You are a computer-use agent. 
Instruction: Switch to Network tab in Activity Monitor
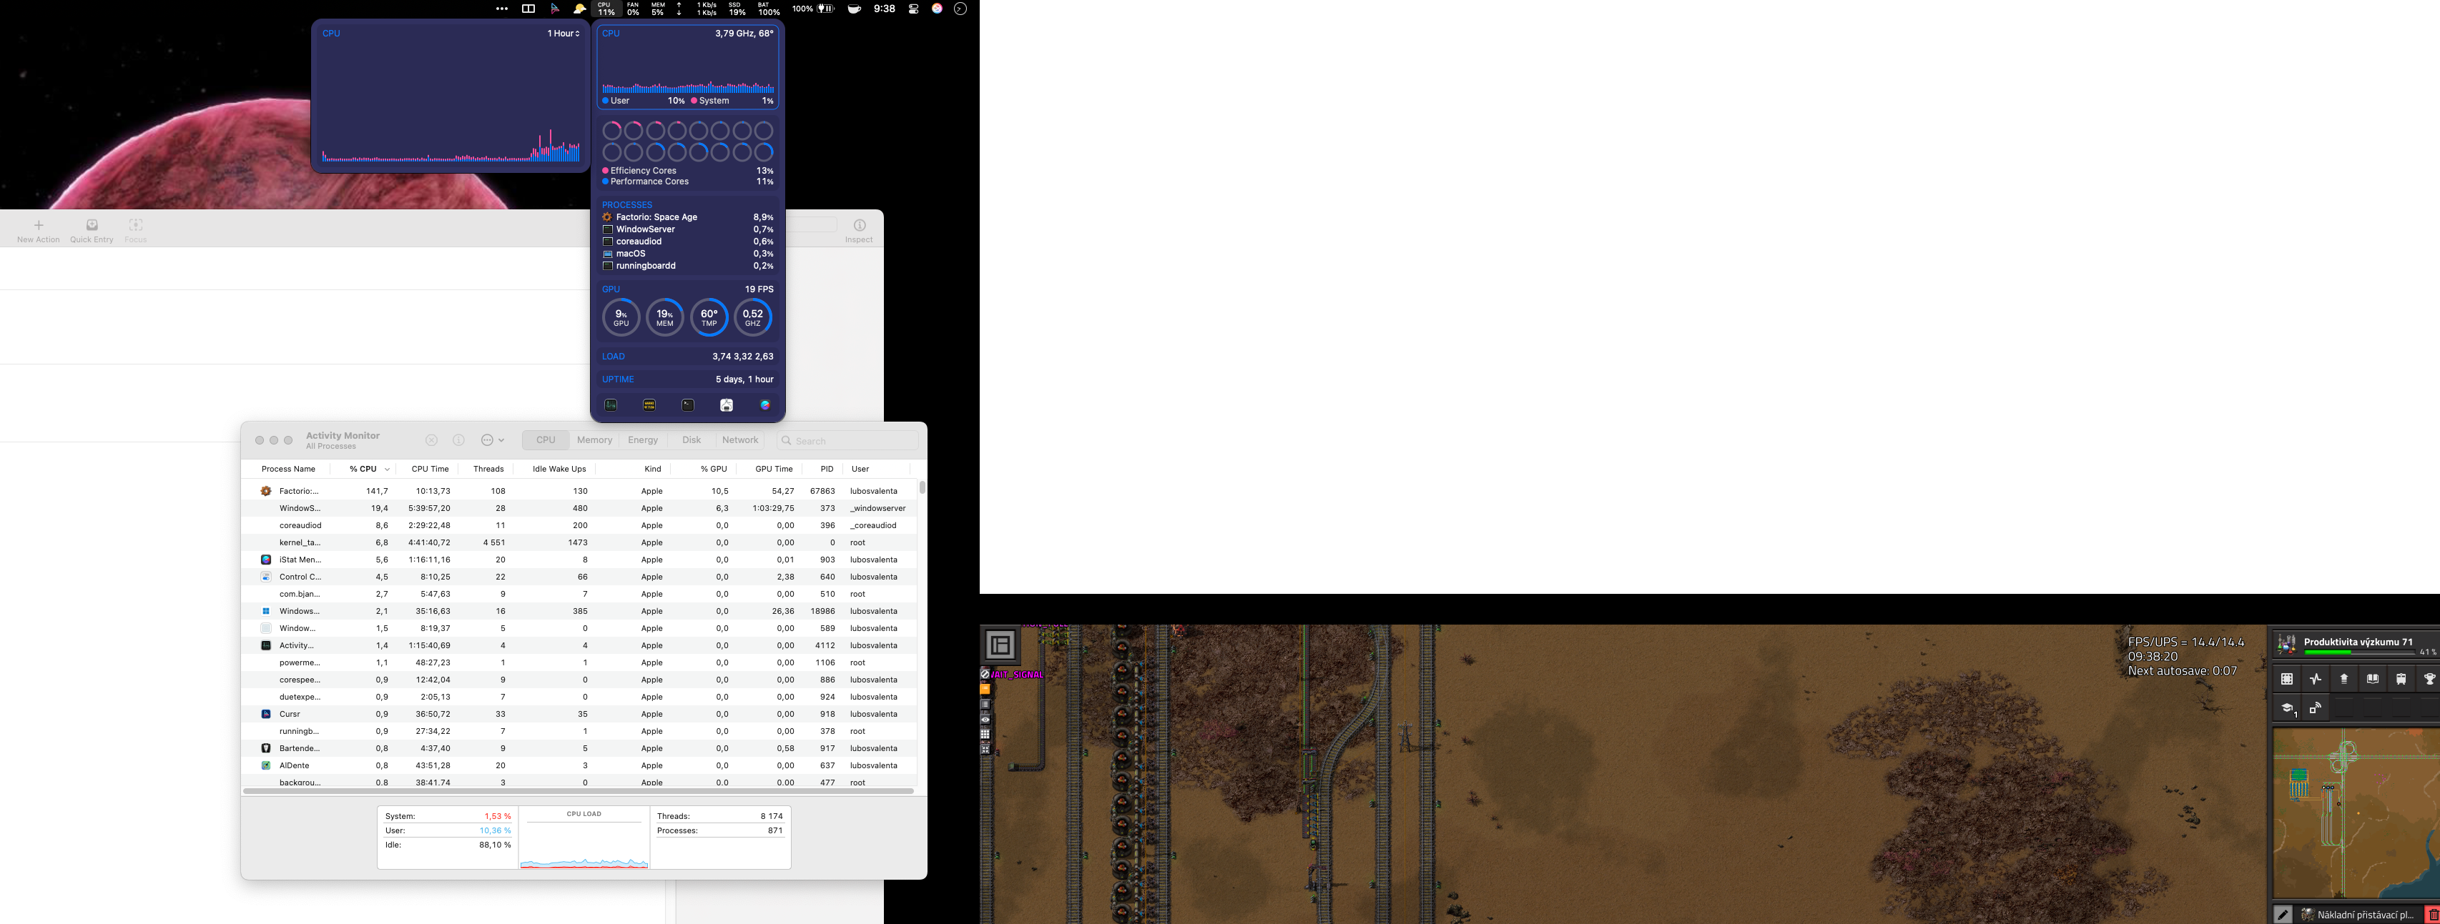pyautogui.click(x=739, y=440)
